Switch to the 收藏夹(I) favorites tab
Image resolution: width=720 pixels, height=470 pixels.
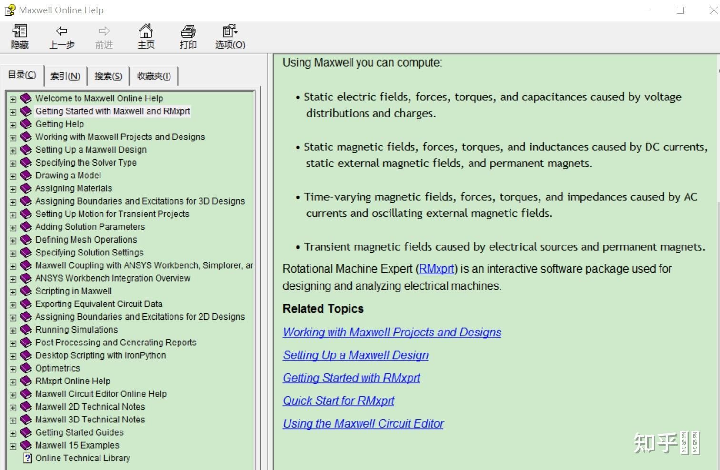tap(154, 76)
